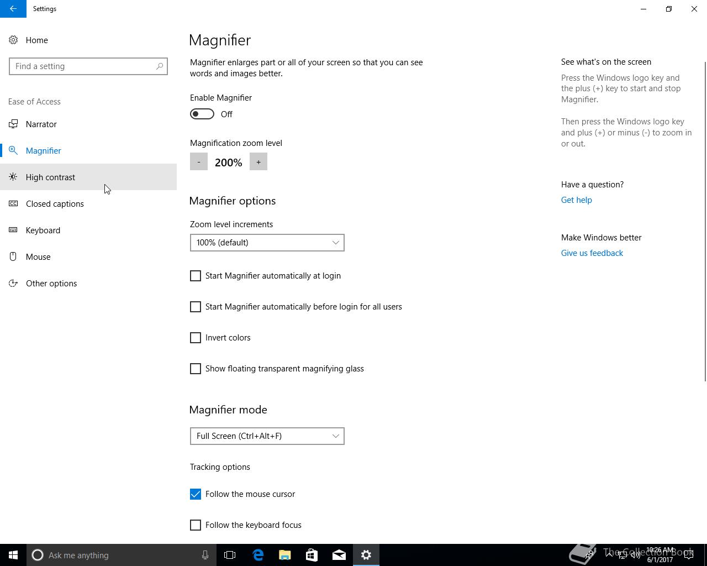The image size is (707, 566).
Task: Click the Cortana microphone icon
Action: [x=205, y=555]
